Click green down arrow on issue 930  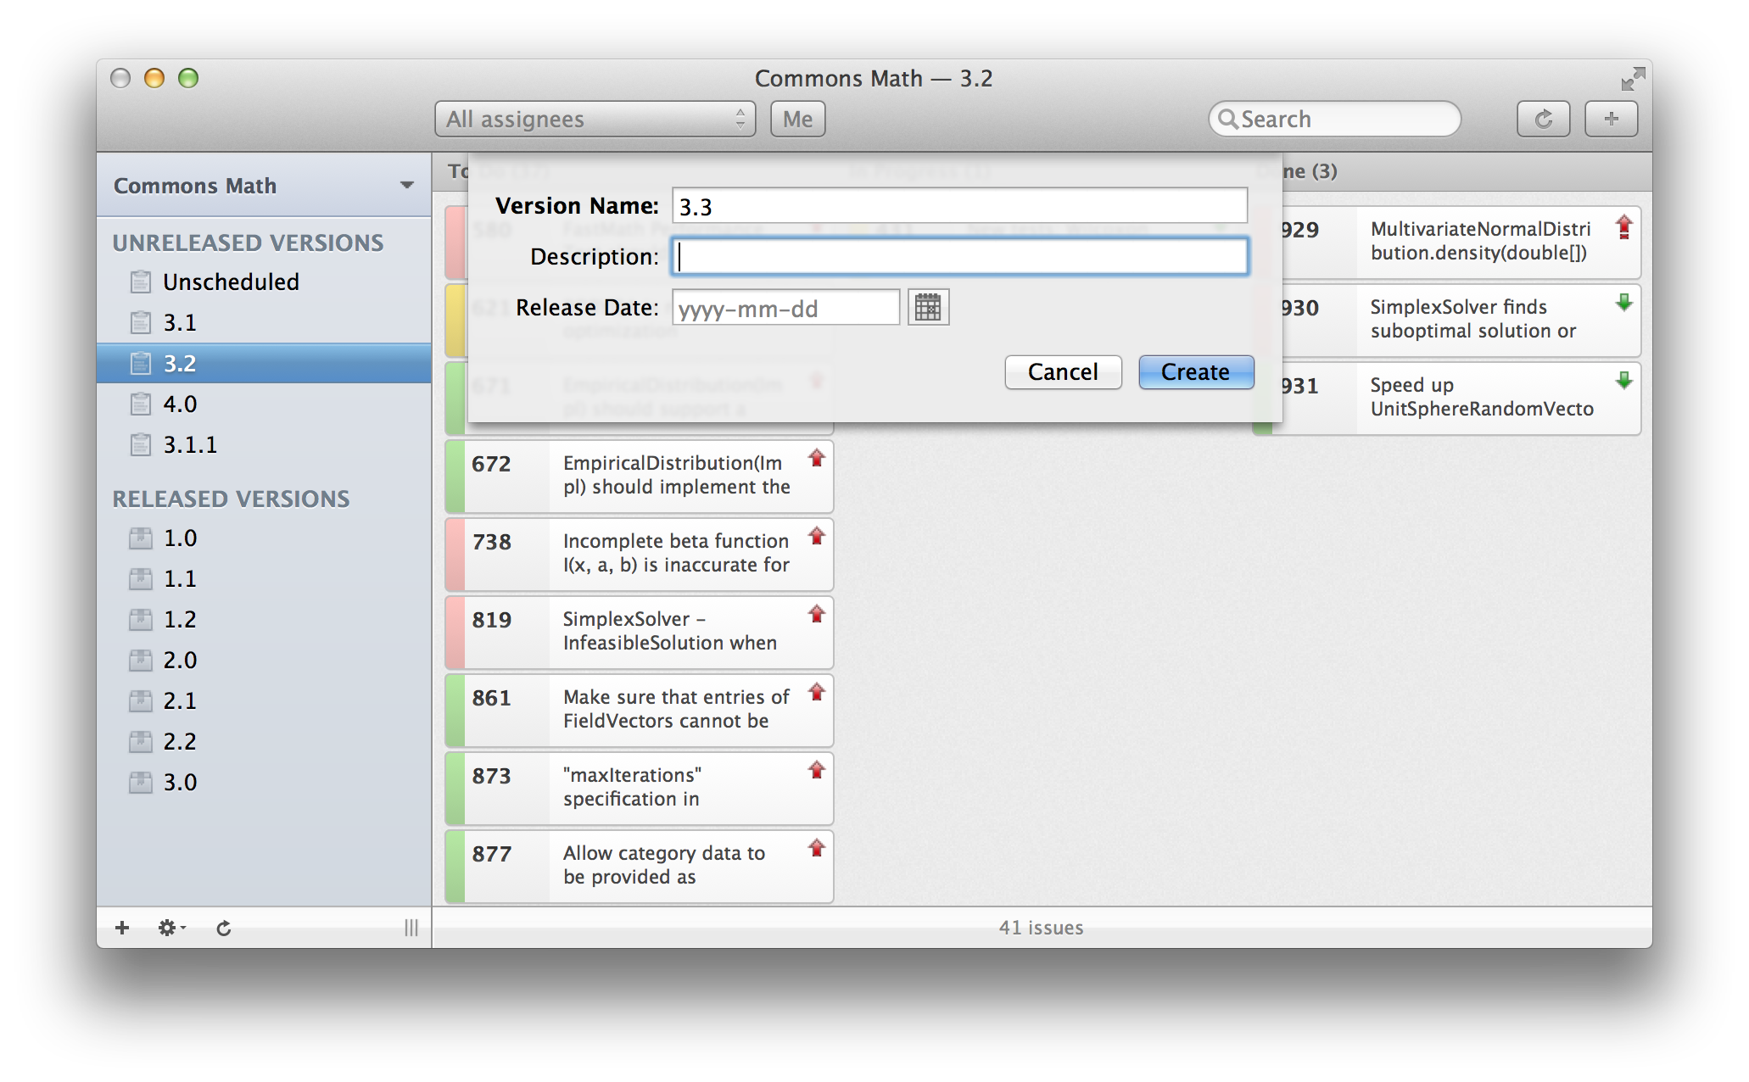(1623, 303)
